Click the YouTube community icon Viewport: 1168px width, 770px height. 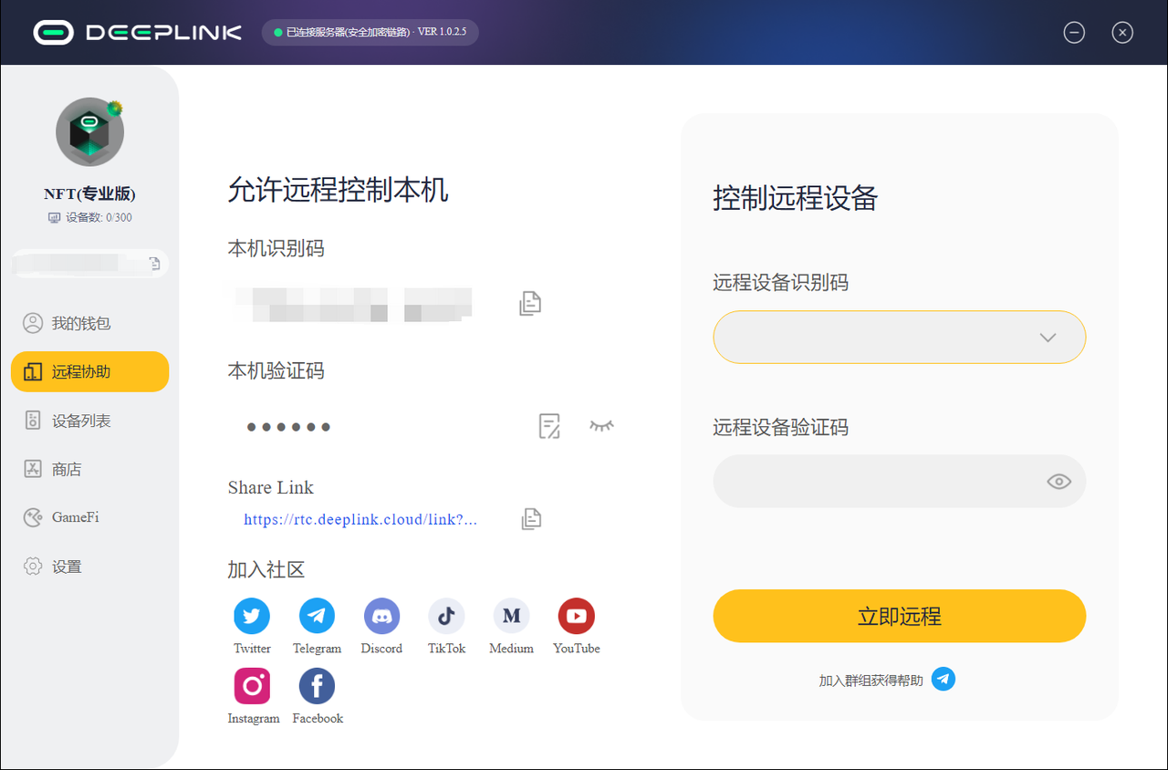[576, 616]
